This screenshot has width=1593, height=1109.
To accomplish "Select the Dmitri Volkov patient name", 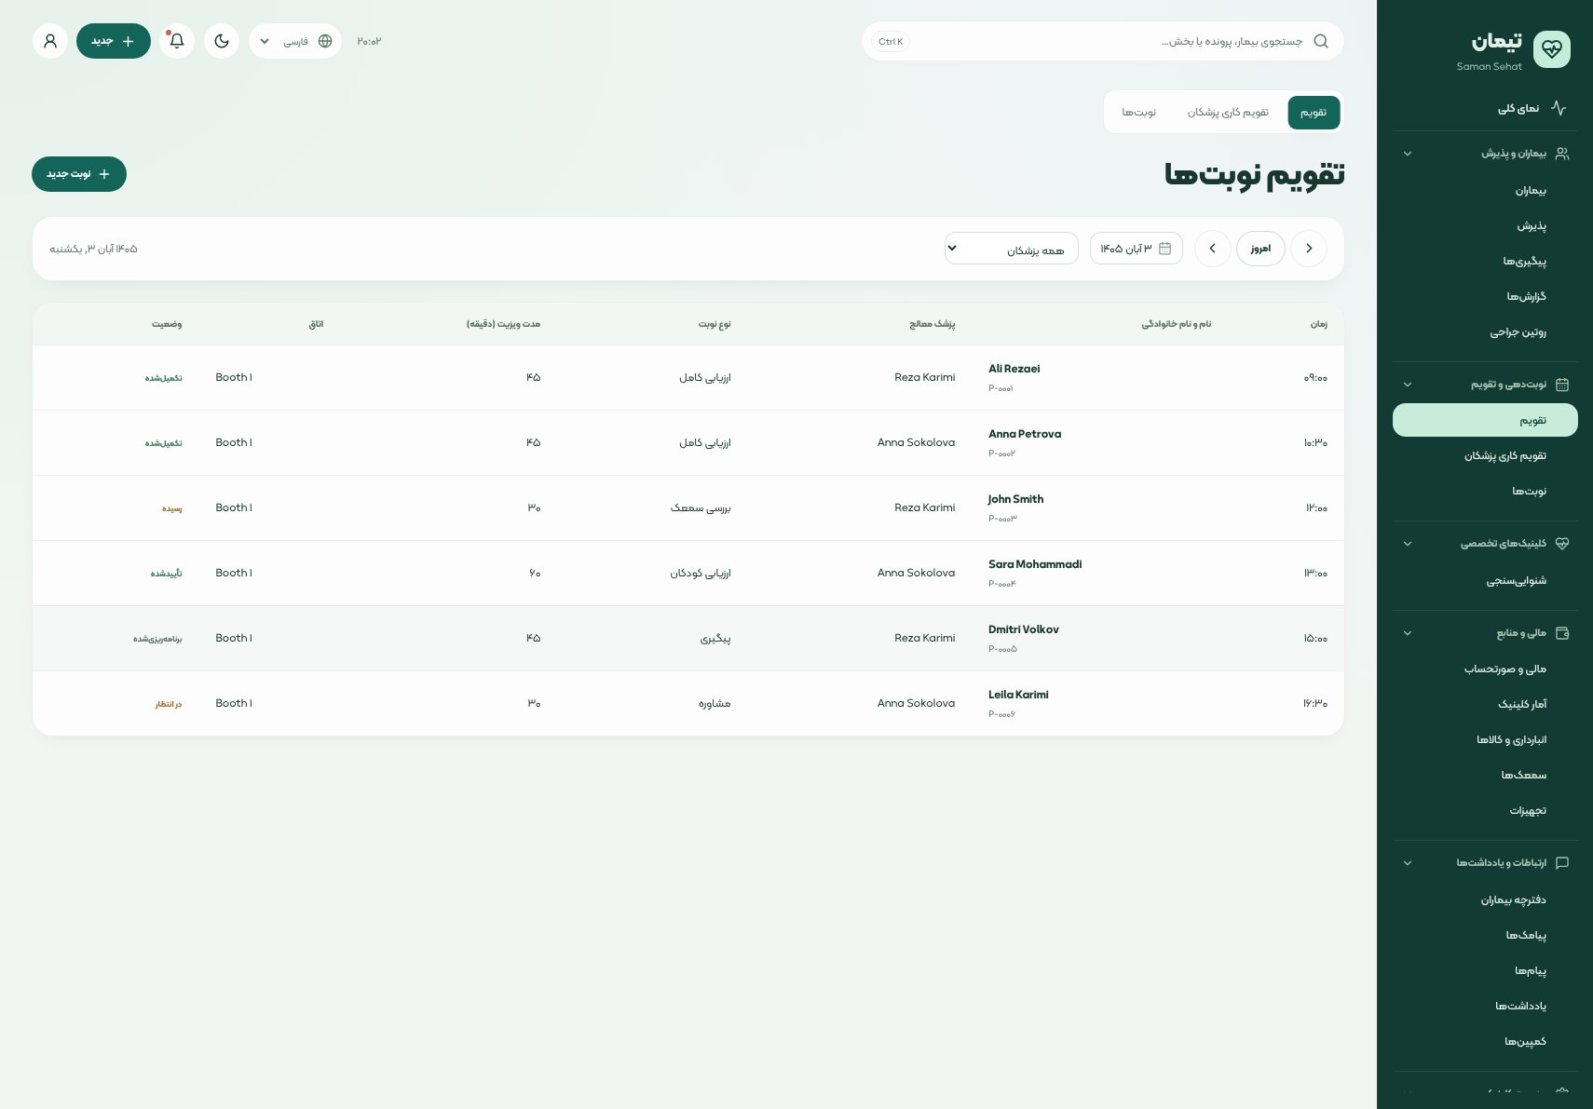I will (x=1024, y=629).
